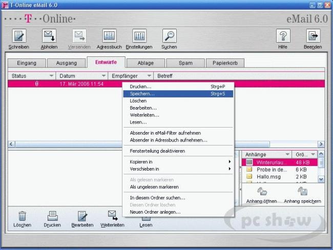The image size is (333, 250).
Task: Click the Bearbeiten icon in bottom toolbar
Action: (x=82, y=216)
